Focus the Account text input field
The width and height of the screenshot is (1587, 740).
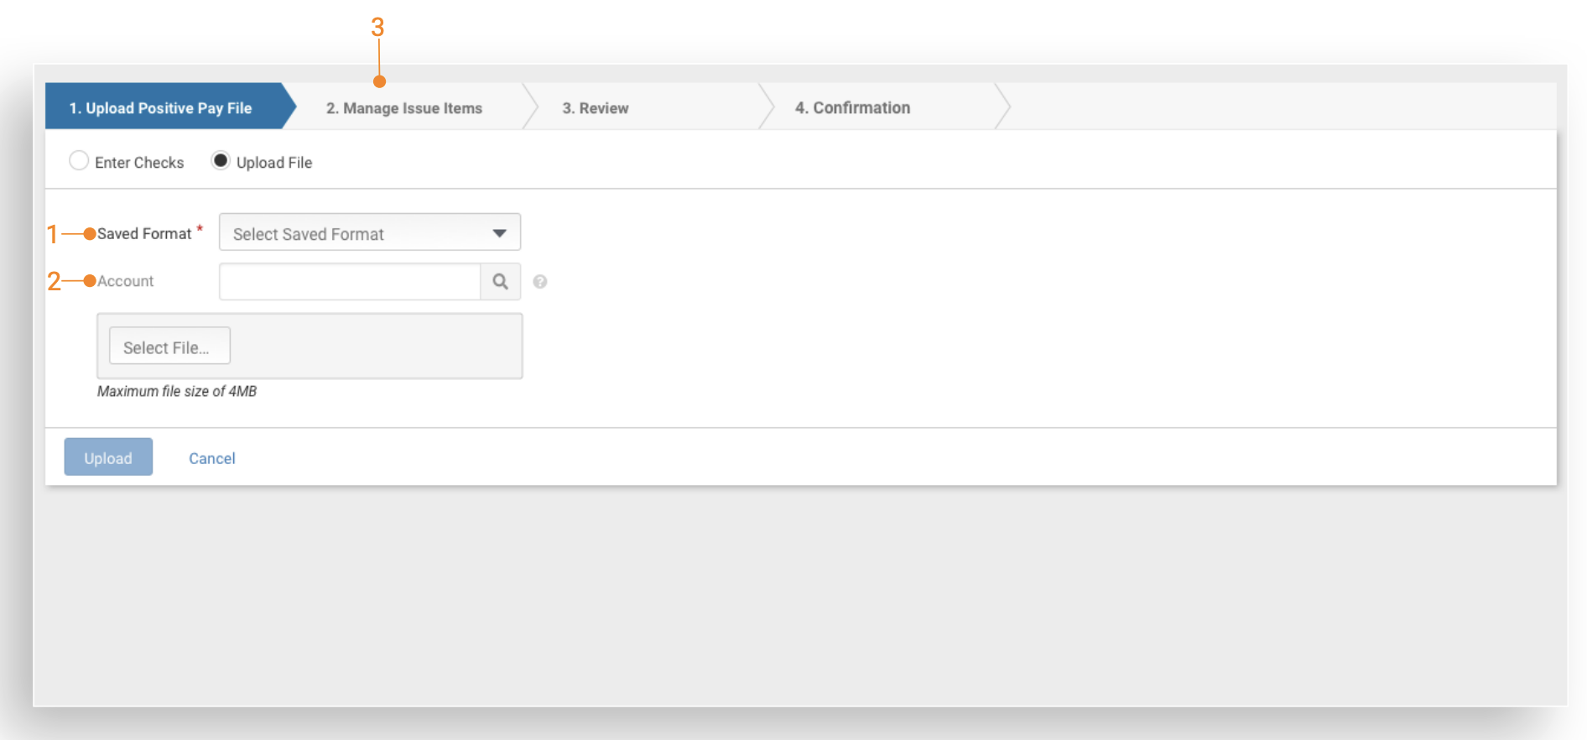click(x=349, y=282)
